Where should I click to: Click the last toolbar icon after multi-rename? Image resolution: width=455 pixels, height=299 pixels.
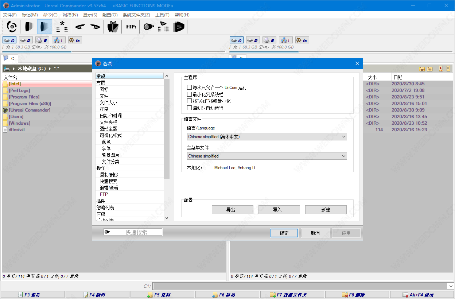coord(179,27)
